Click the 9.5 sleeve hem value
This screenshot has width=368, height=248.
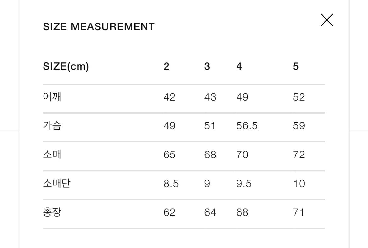coord(244,184)
